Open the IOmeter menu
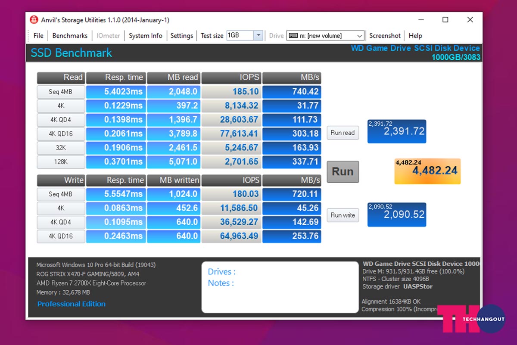The width and height of the screenshot is (517, 345). pyautogui.click(x=108, y=36)
